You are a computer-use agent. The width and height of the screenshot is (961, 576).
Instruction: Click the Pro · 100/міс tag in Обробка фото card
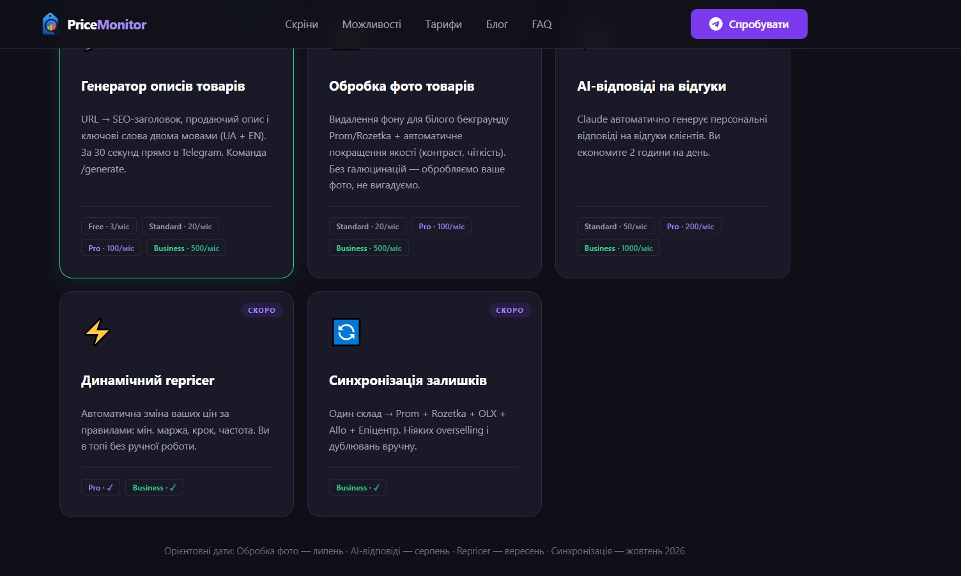coord(442,227)
